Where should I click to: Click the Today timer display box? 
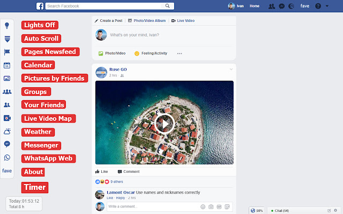click(24, 204)
